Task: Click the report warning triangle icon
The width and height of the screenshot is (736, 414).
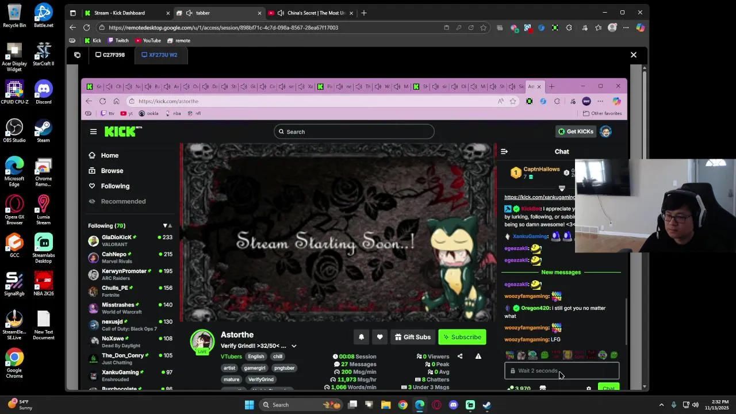Action: click(478, 356)
